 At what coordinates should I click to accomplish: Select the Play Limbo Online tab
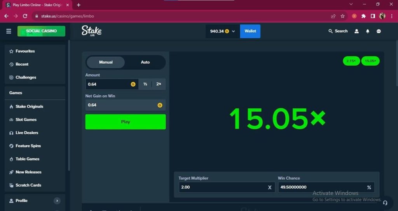(x=38, y=5)
